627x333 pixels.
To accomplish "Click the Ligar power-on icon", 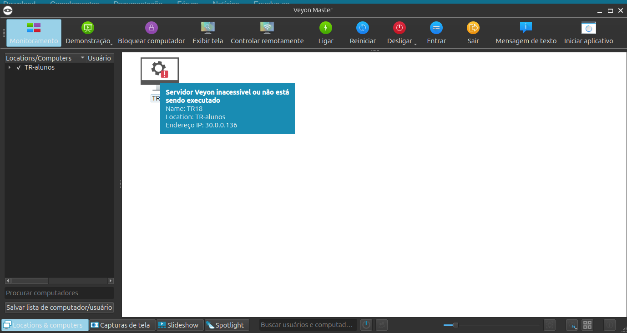I will tap(326, 28).
